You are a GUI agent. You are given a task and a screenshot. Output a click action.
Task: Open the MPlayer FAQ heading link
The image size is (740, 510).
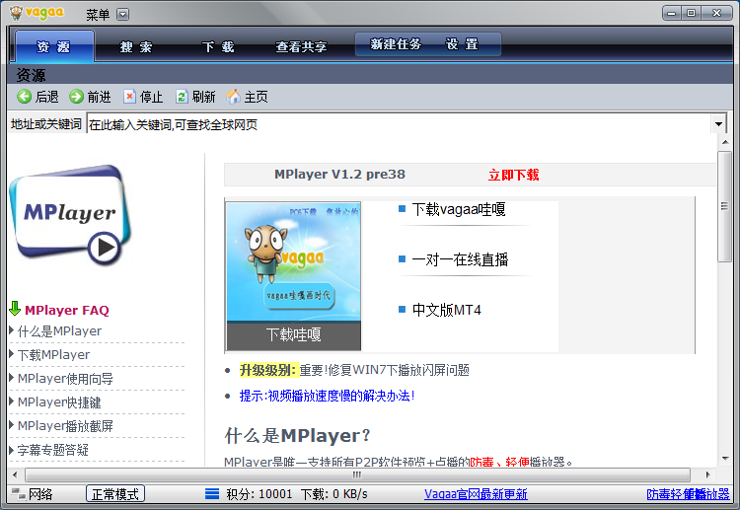click(x=67, y=310)
